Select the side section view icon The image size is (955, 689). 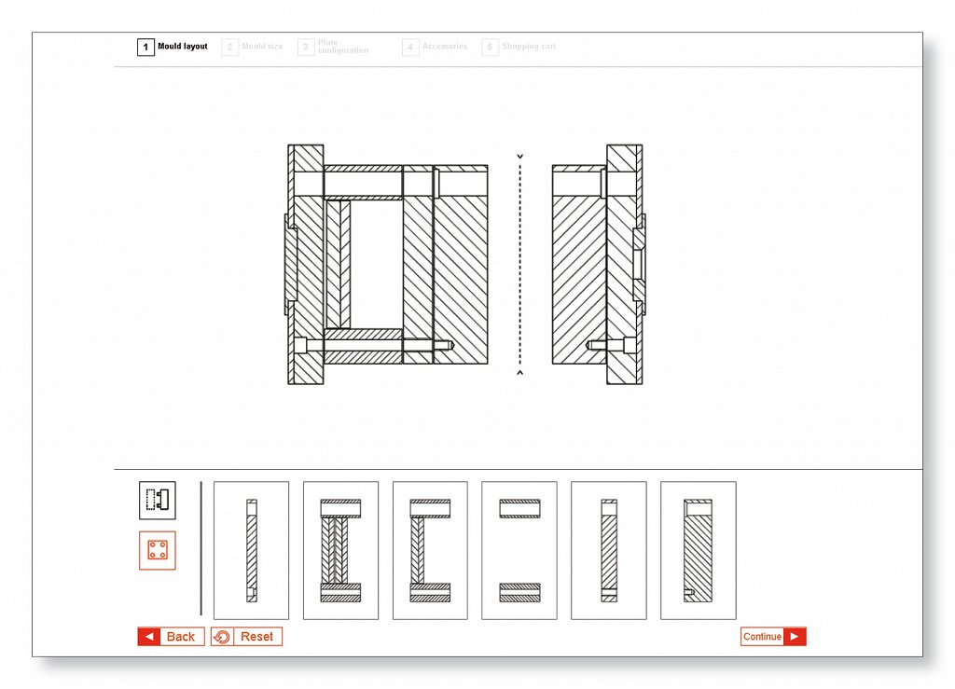157,501
